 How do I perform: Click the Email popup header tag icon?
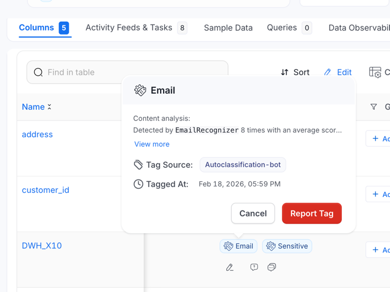(140, 90)
